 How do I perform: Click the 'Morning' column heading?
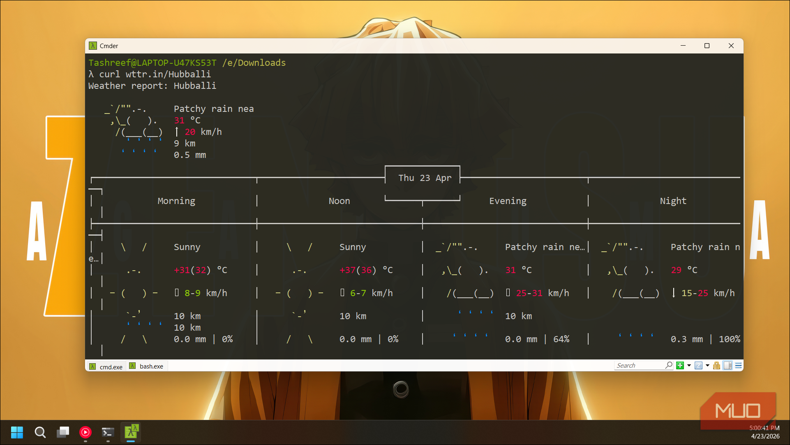click(176, 201)
